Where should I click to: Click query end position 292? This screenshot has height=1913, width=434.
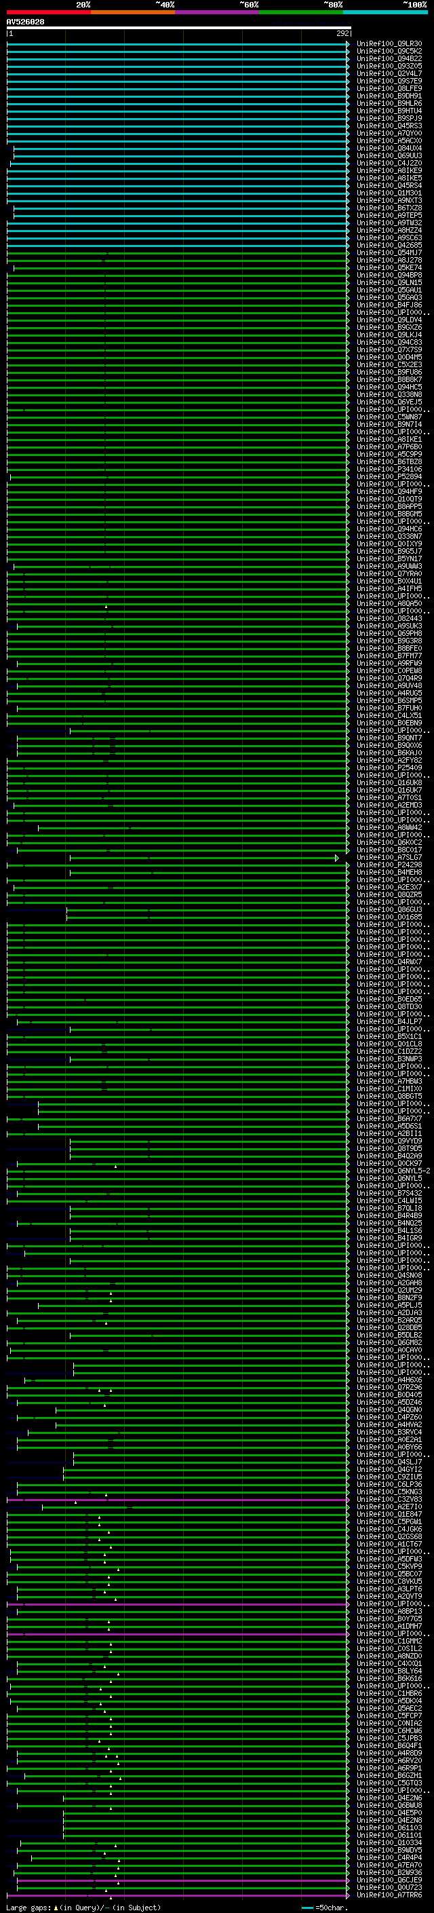pyautogui.click(x=342, y=33)
